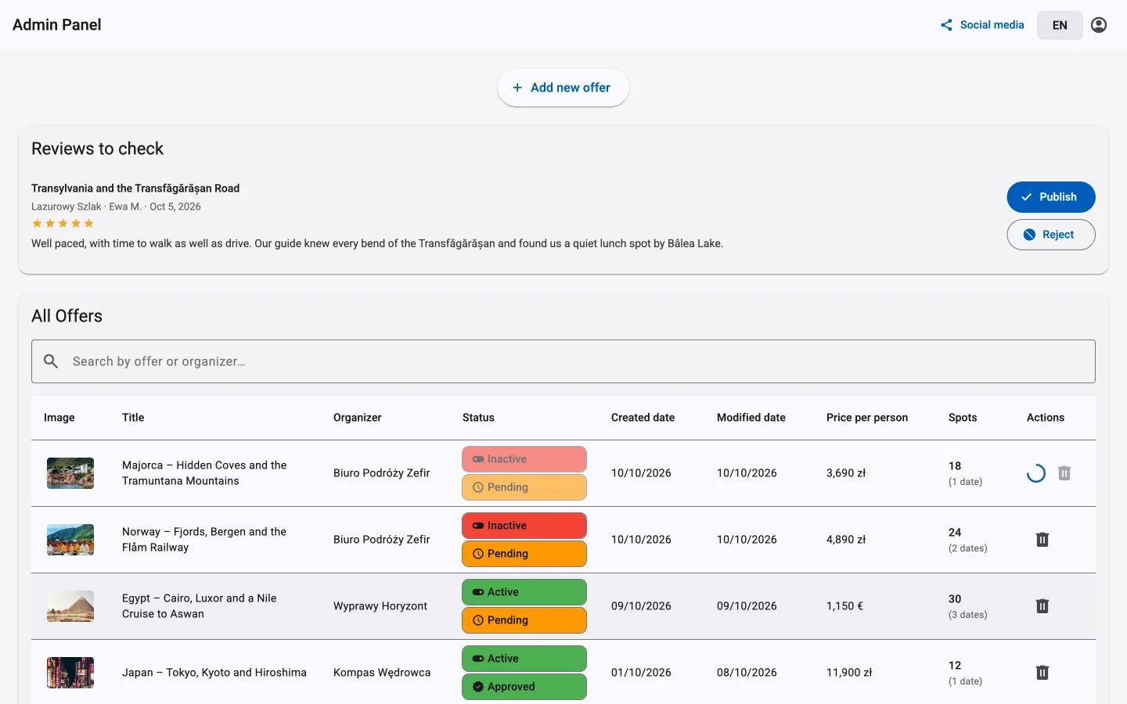Click Pending chip in Norway row
The width and height of the screenshot is (1127, 704).
click(524, 554)
